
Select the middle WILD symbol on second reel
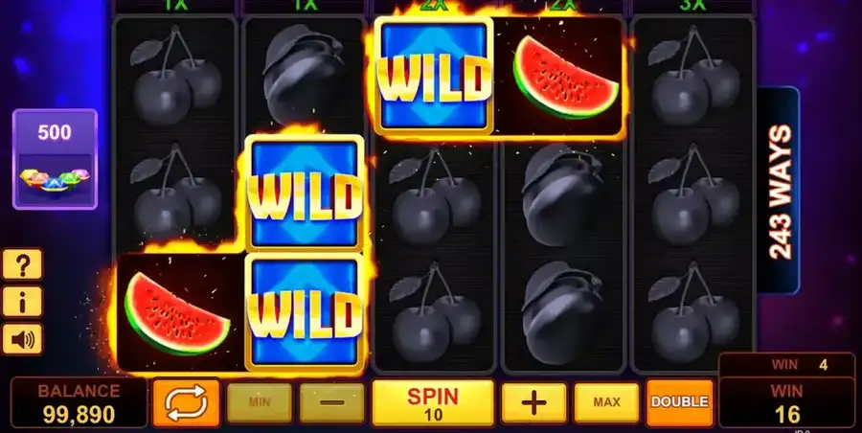305,194
